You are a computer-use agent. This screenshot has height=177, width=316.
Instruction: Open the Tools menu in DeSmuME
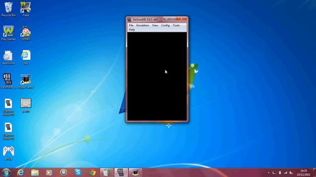point(176,25)
